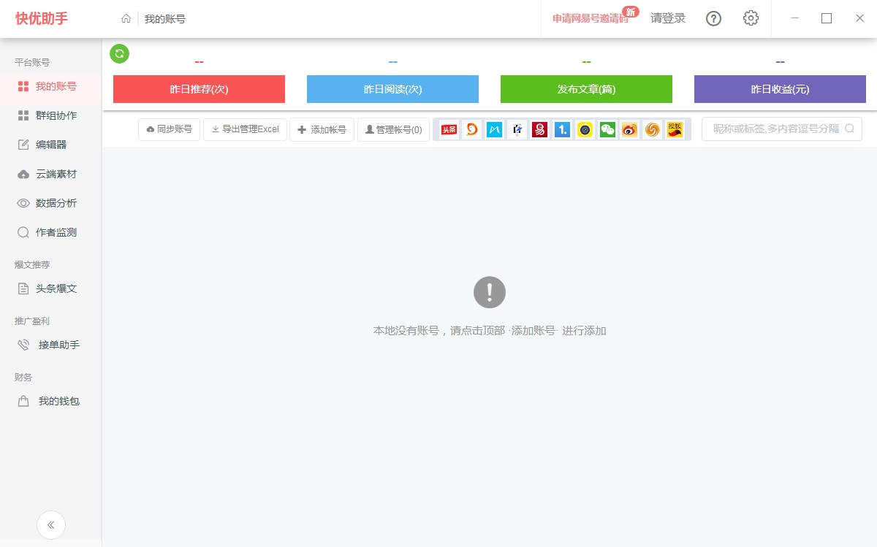The image size is (877, 547).
Task: Open help via the question mark icon
Action: 713,18
